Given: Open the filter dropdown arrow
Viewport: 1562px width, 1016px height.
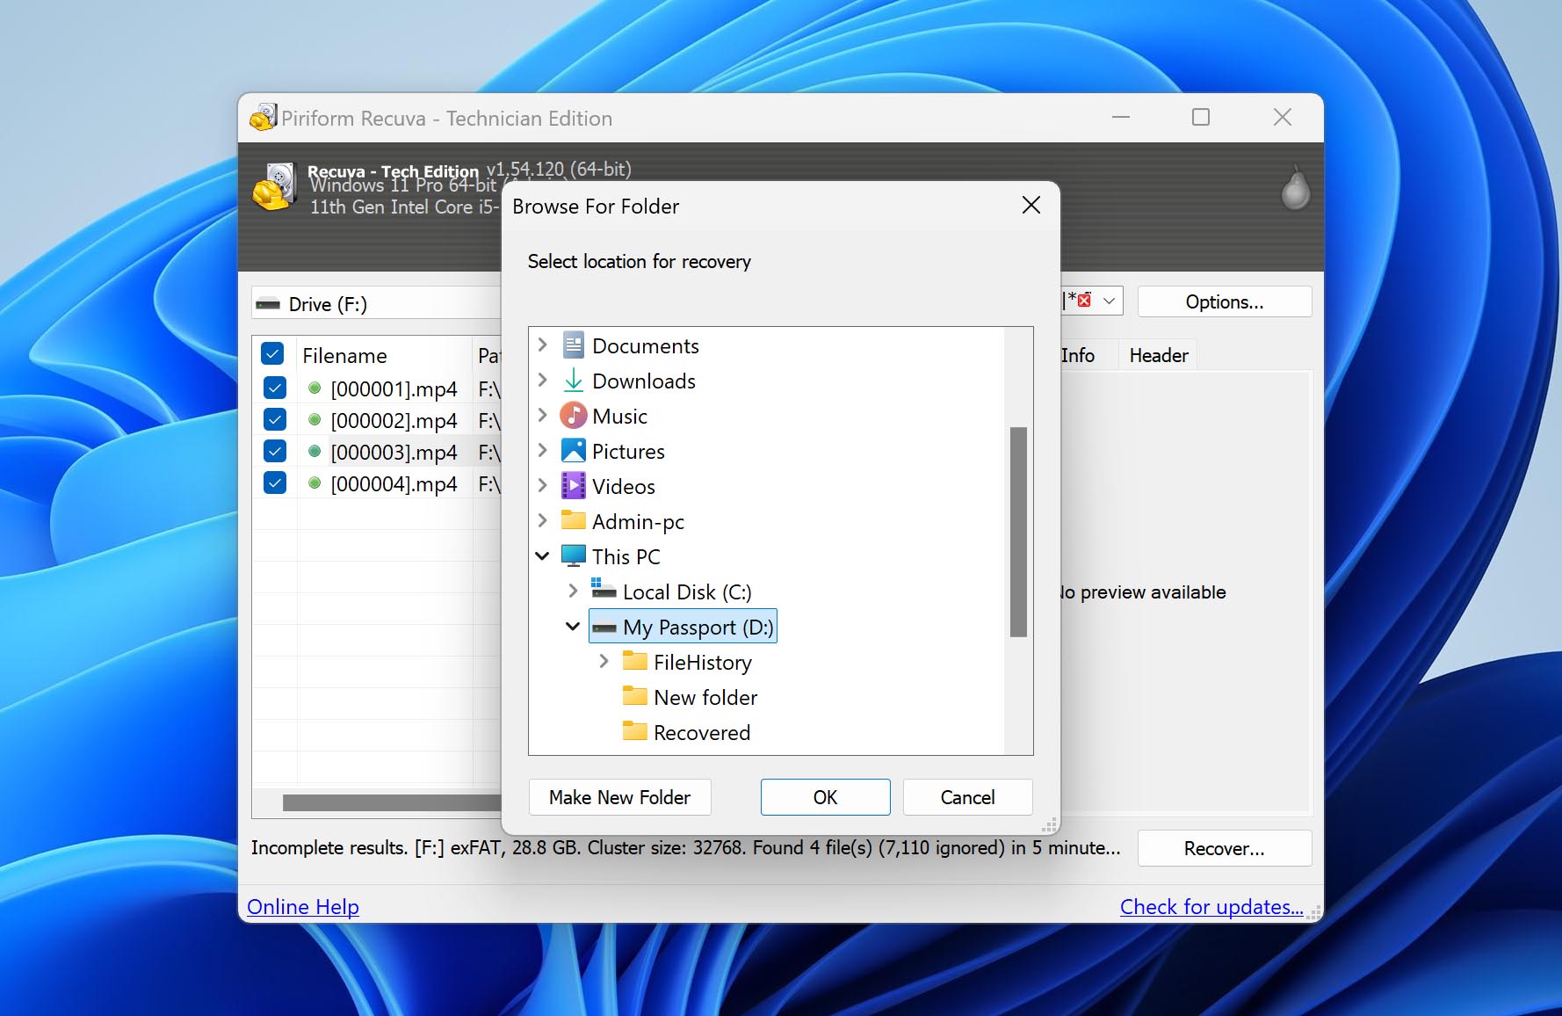Looking at the screenshot, I should click(x=1110, y=301).
